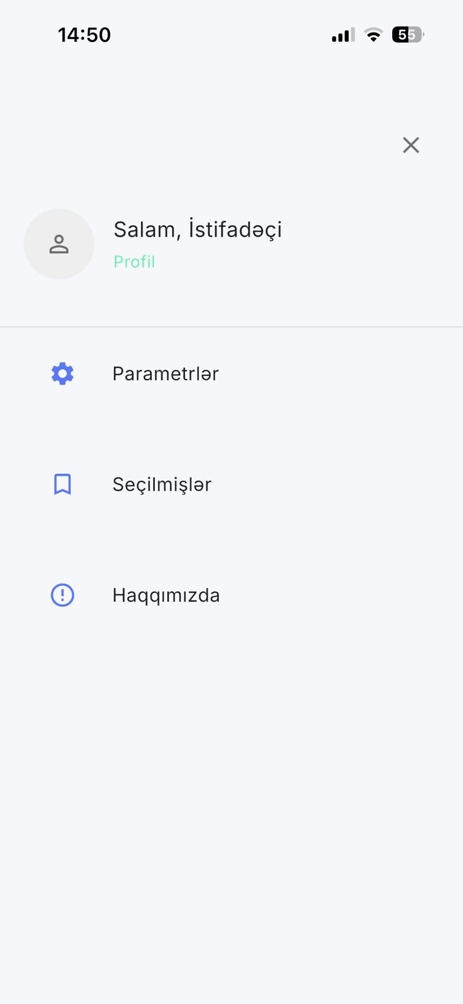Tap the divider line under the profile header
This screenshot has height=1004, width=463.
click(x=231, y=327)
